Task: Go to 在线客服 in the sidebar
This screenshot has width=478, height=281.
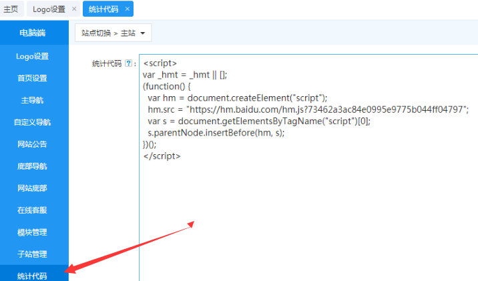Action: (x=33, y=210)
